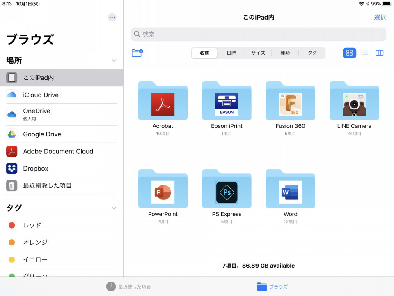Collapse the タグ section
The image size is (394, 296).
tap(114, 208)
